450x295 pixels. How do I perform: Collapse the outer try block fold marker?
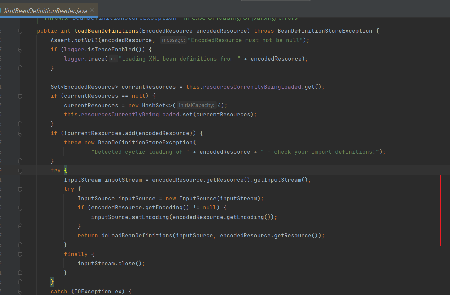[x=20, y=171]
